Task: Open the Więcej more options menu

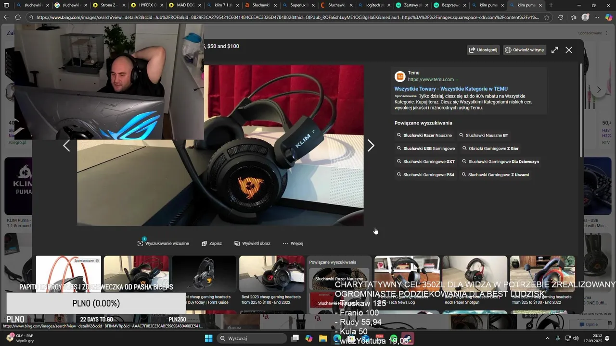Action: tap(293, 243)
